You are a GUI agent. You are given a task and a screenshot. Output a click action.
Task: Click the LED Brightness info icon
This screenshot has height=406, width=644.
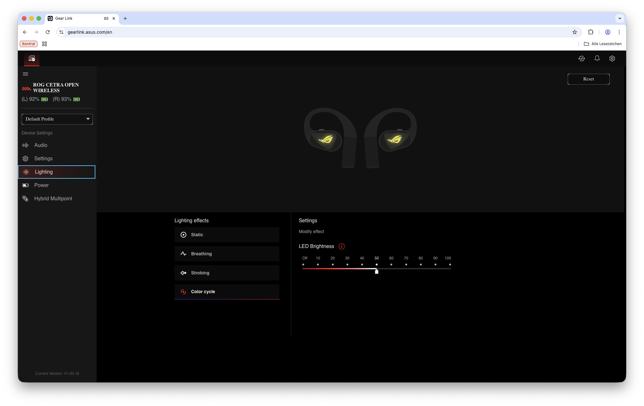coord(342,246)
